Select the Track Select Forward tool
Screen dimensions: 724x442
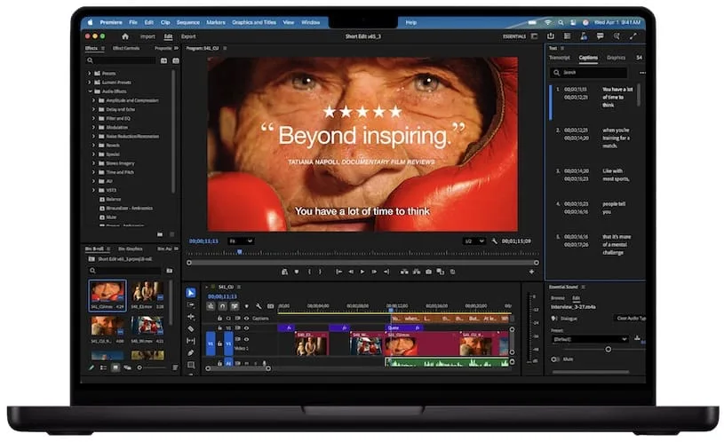click(x=191, y=305)
